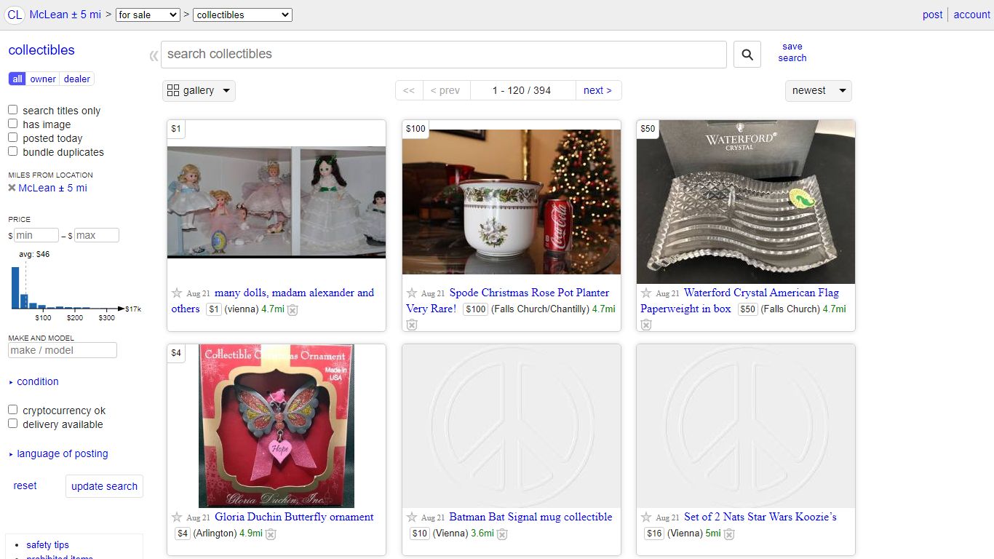Open the Batman Bat Signal mug collectible title
Viewport: 994px width, 559px height.
tap(530, 518)
